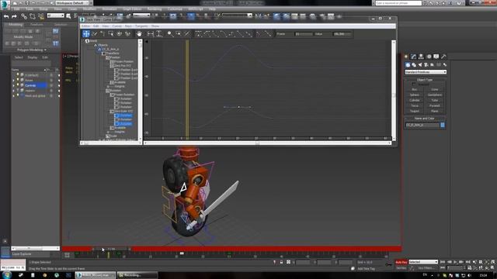Open the Create panel star tab

(406, 57)
